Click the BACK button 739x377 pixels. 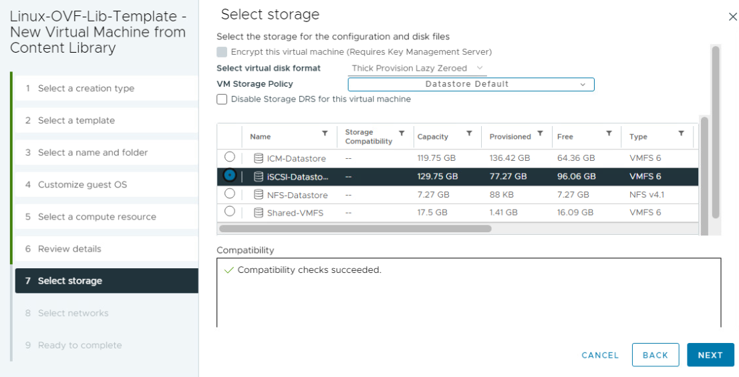(655, 355)
